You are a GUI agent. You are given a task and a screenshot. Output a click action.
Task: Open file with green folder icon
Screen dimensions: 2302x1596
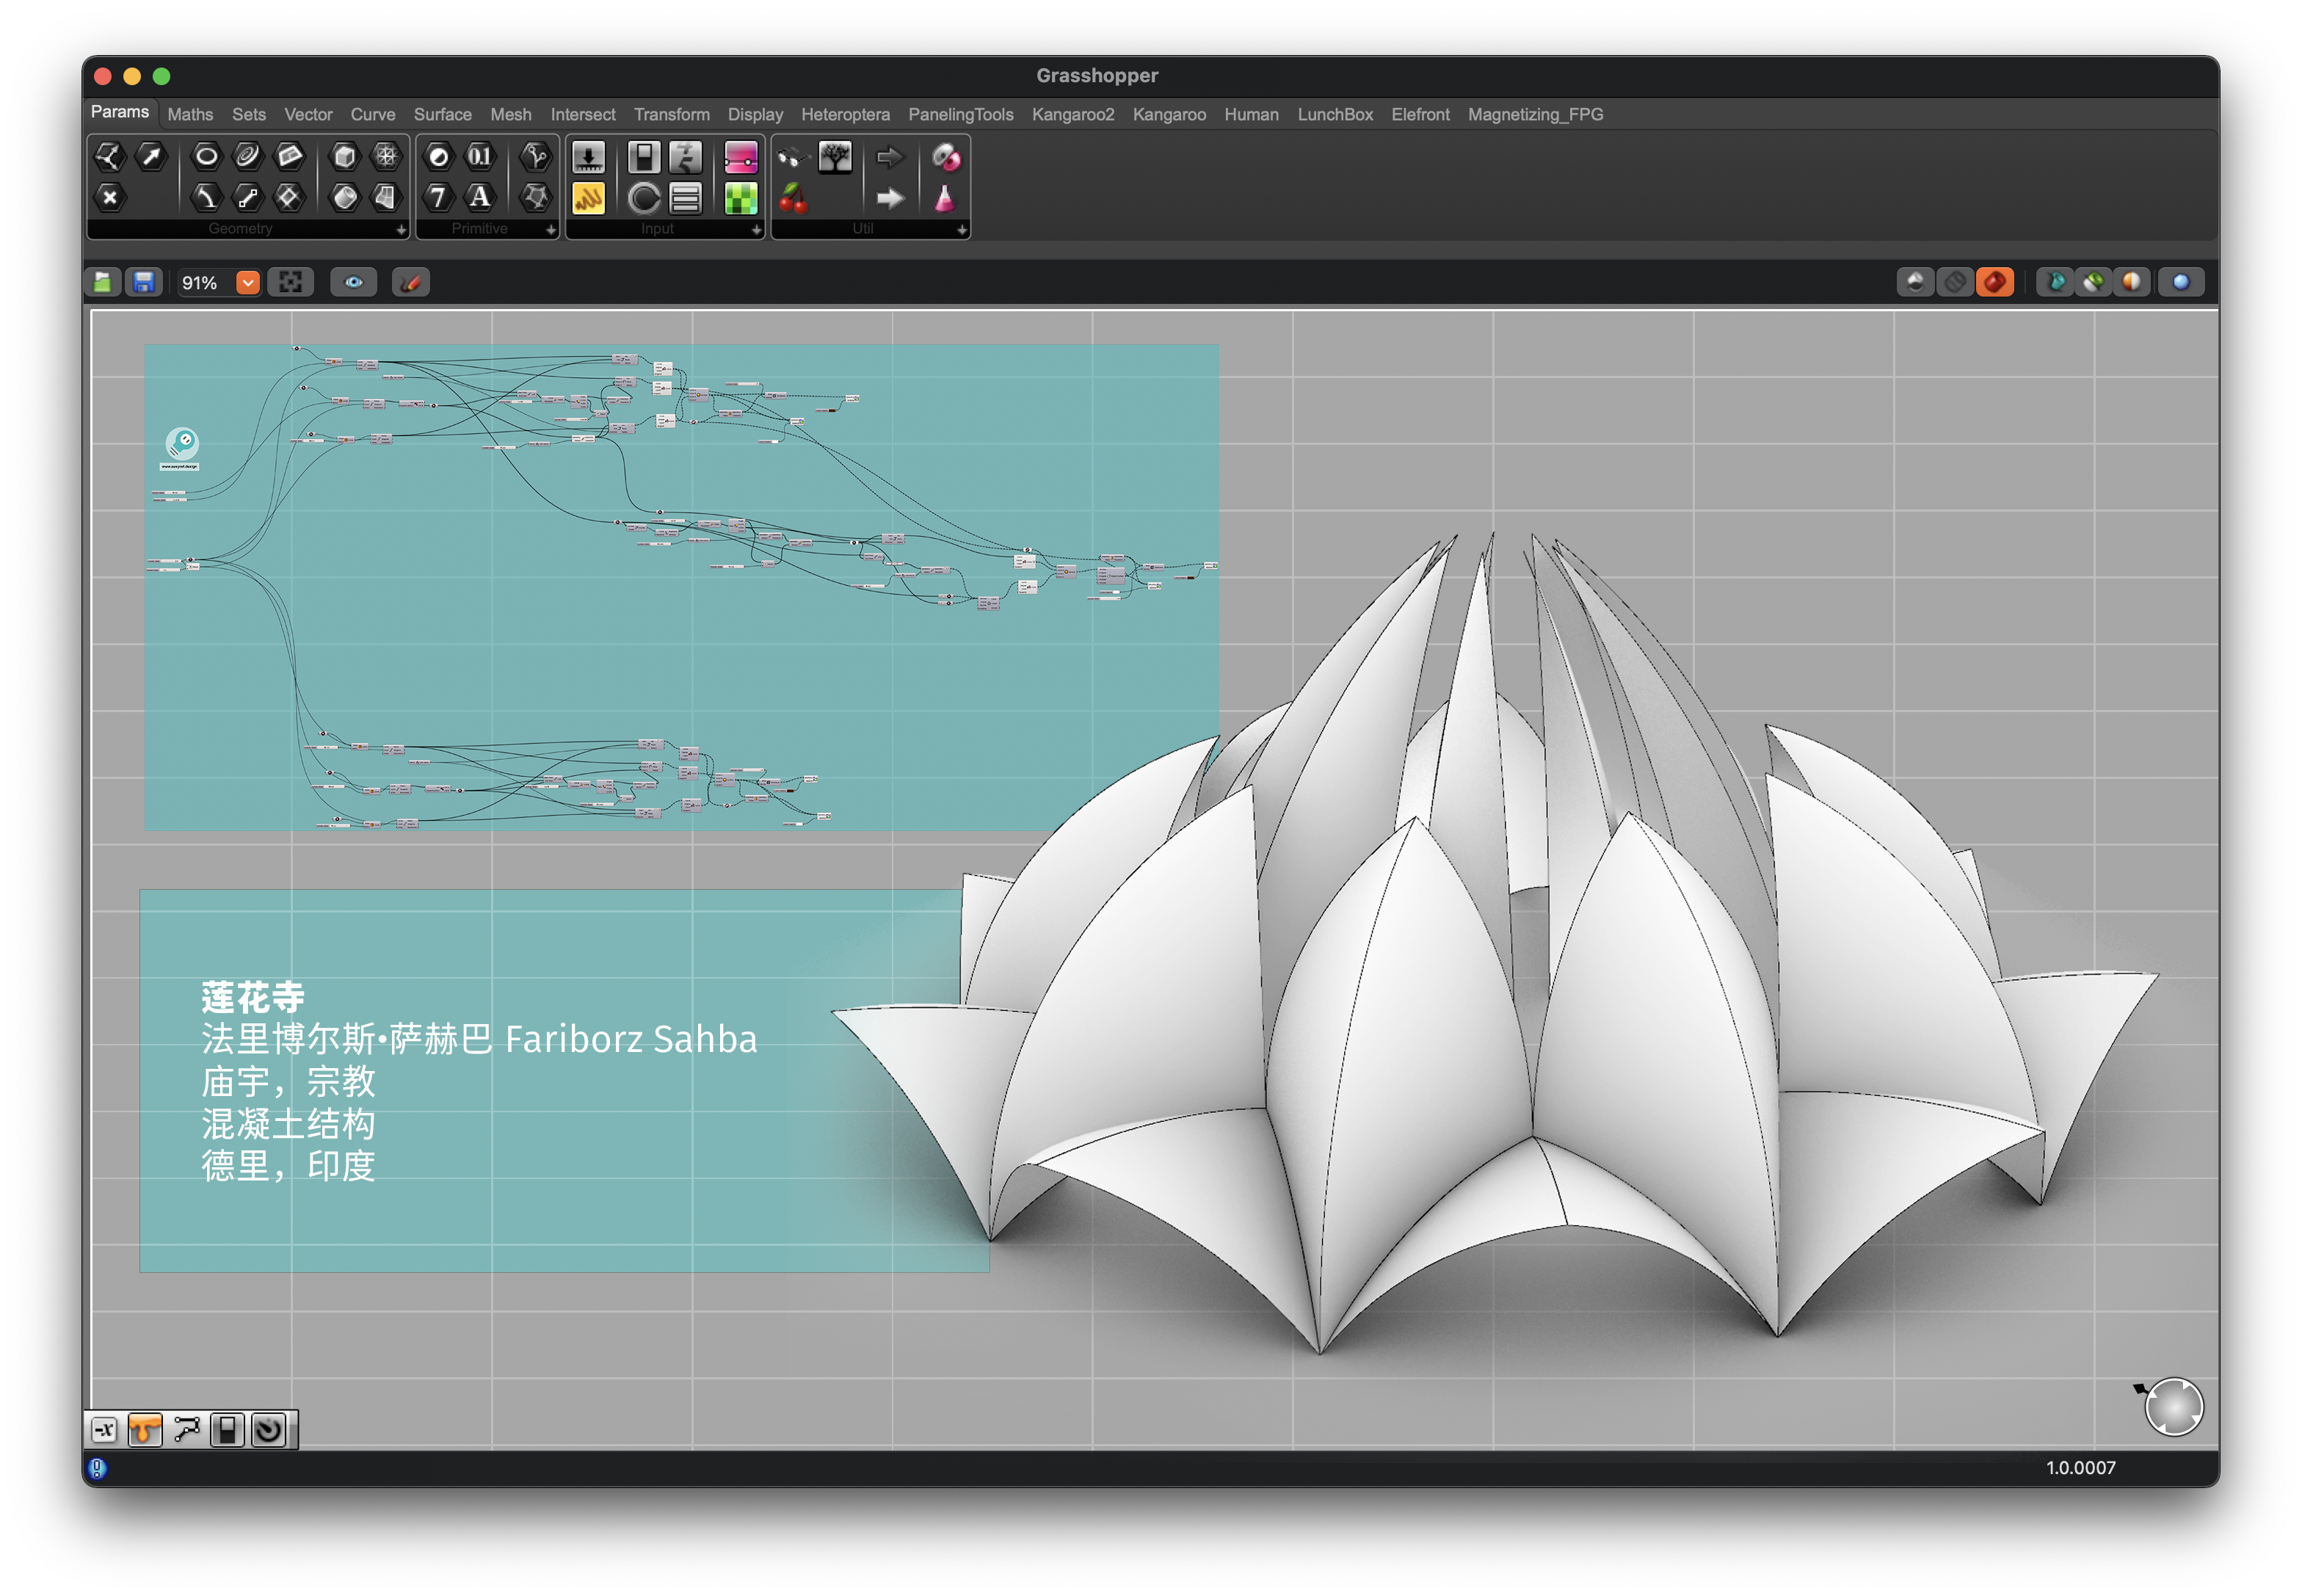(102, 282)
